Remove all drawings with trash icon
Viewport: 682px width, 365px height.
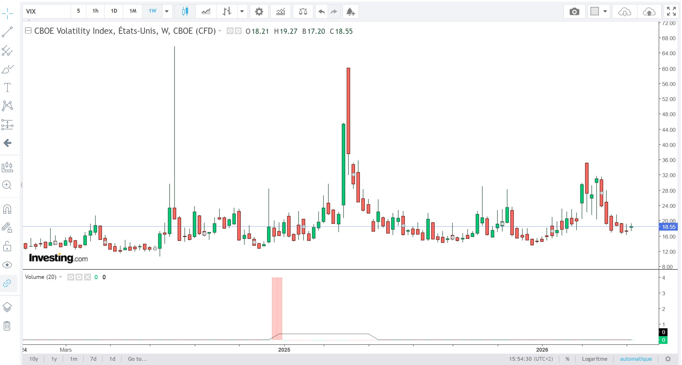tap(7, 326)
